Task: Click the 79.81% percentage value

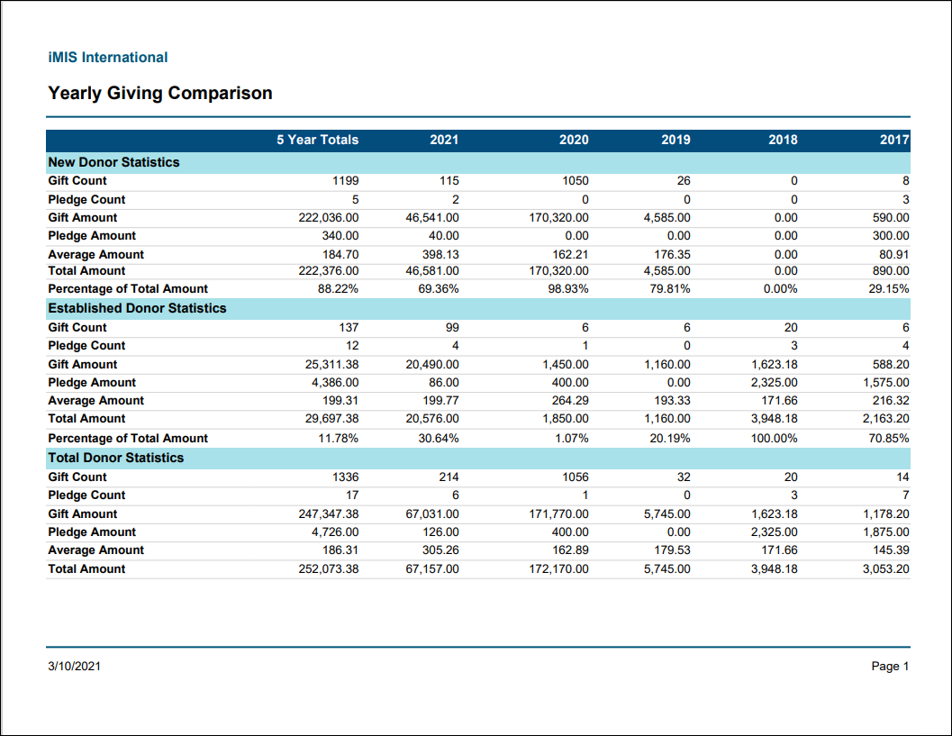Action: pos(670,288)
